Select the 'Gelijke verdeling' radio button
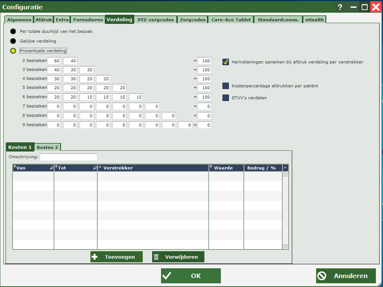 point(13,41)
